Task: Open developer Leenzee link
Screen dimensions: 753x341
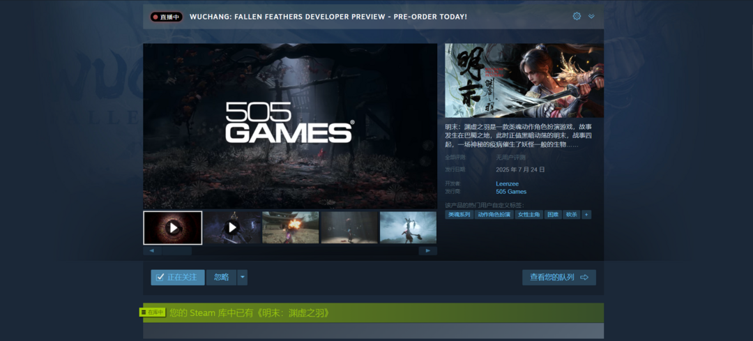Action: tap(507, 183)
